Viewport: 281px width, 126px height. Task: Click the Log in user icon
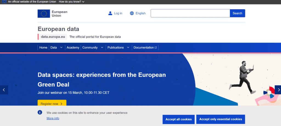(110, 13)
